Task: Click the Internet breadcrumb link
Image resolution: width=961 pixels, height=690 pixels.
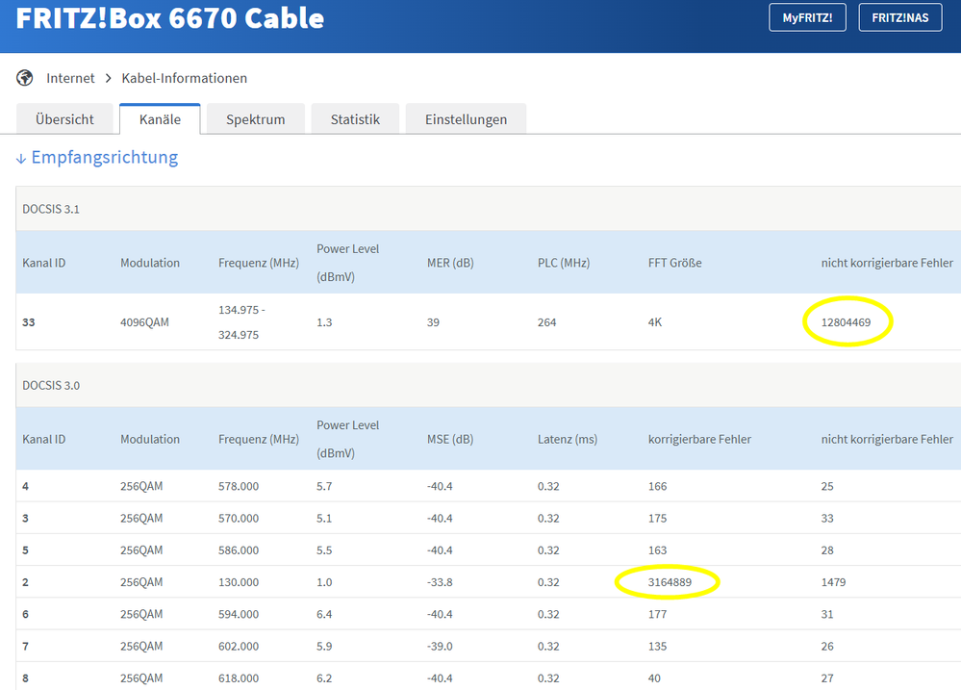Action: (x=70, y=78)
